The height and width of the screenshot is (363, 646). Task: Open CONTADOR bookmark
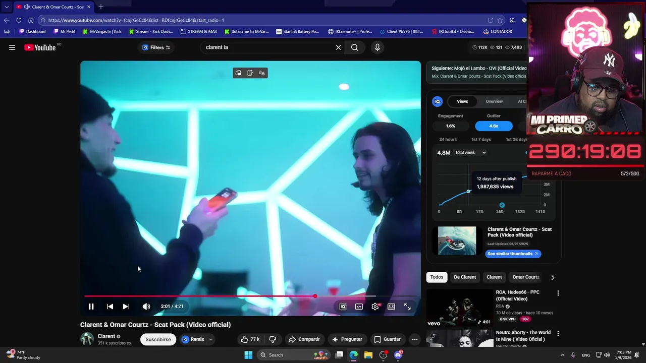(498, 31)
